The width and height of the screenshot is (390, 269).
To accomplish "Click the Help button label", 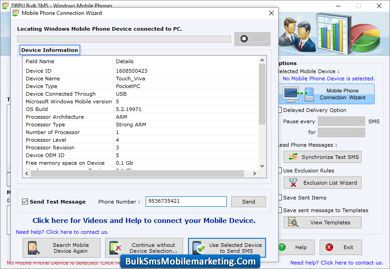I will pyautogui.click(x=301, y=247).
